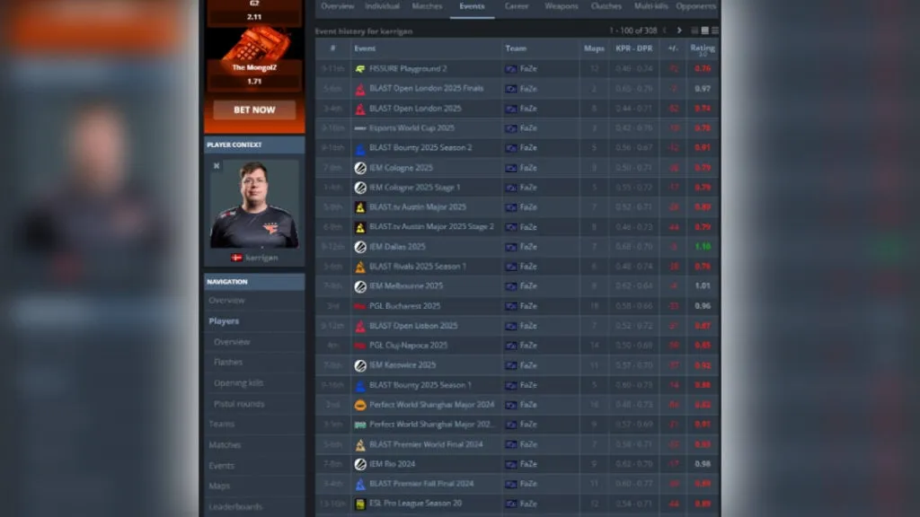Click the BLAST.tv Austin Major 2025 trophy icon

(x=360, y=207)
